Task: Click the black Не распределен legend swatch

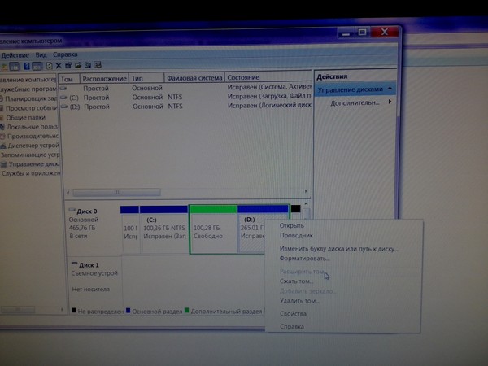Action: [x=74, y=310]
